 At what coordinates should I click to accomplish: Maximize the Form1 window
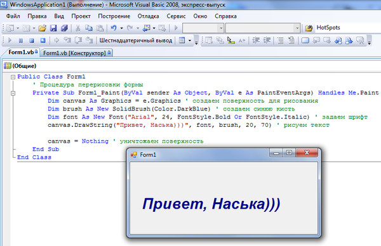tap(289, 152)
